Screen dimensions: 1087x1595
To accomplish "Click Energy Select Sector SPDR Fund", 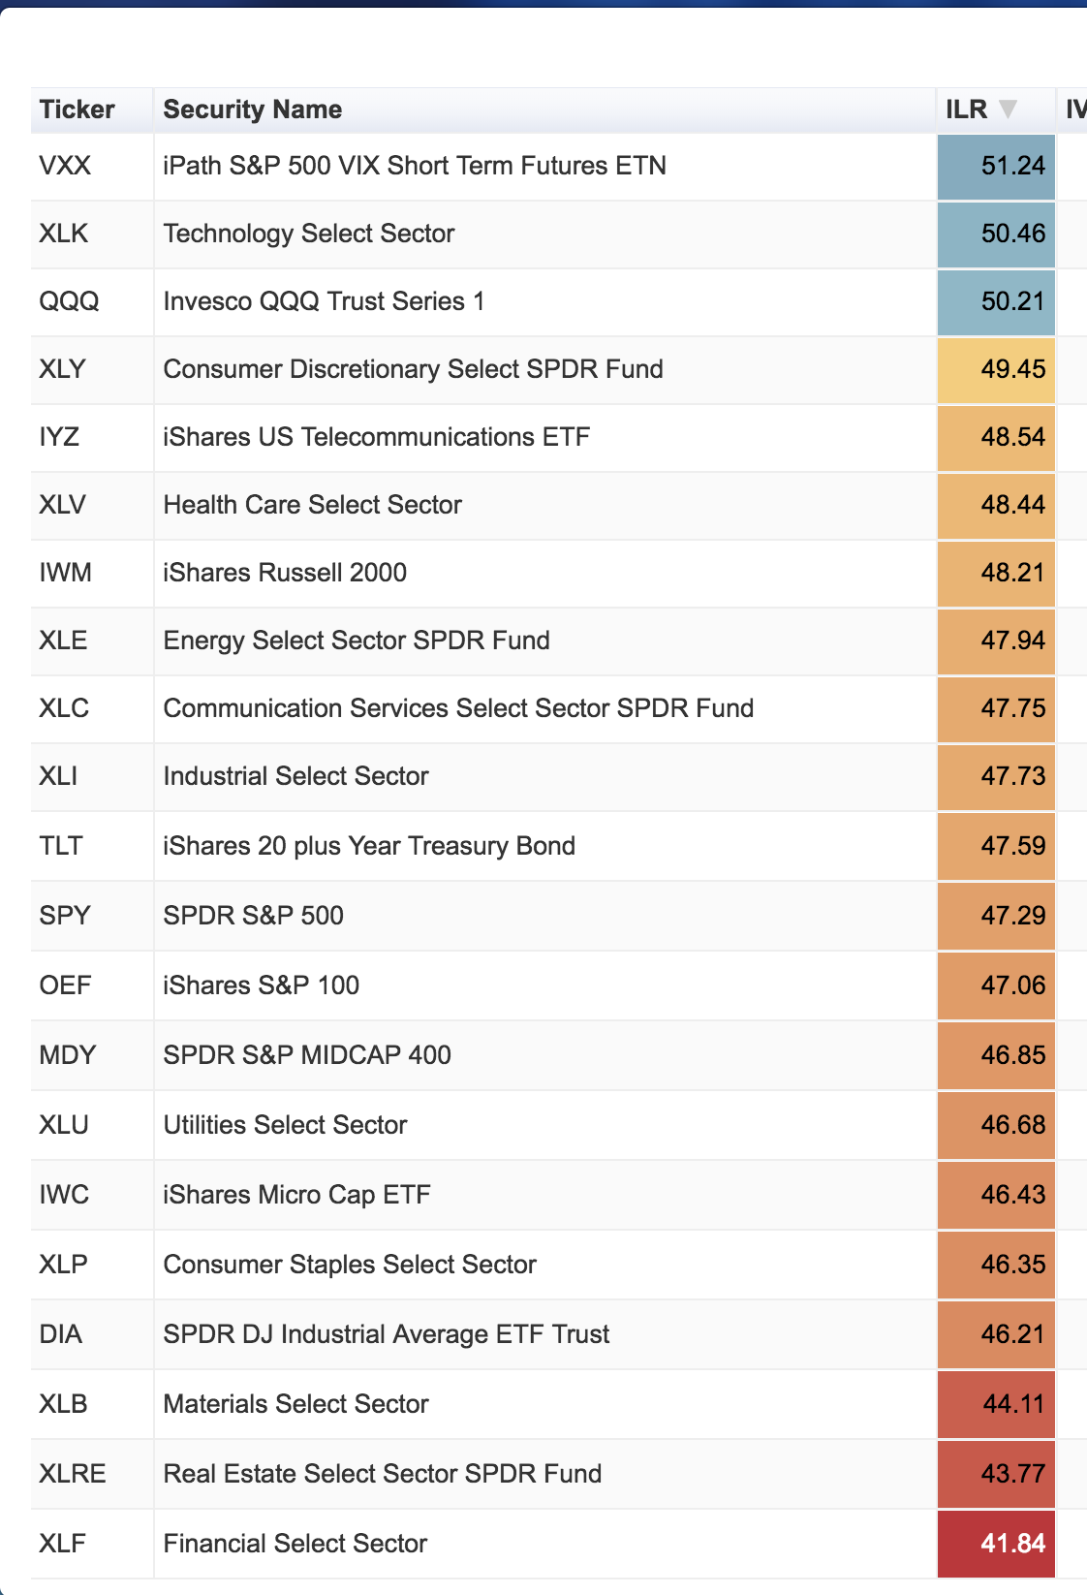I will 357,641.
